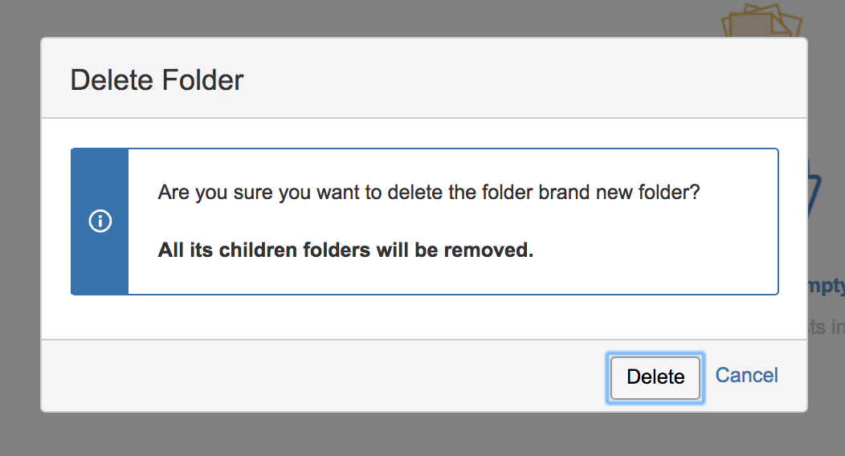Select the "Are you sure" confirmation question
Screen dimensions: 845x456
coord(428,192)
